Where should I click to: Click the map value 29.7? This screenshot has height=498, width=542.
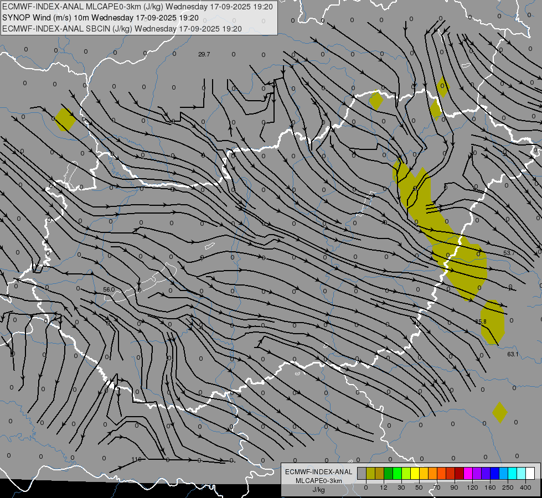click(x=204, y=54)
